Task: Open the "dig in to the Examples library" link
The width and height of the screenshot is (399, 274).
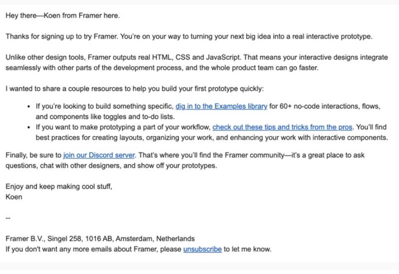Action: click(221, 106)
